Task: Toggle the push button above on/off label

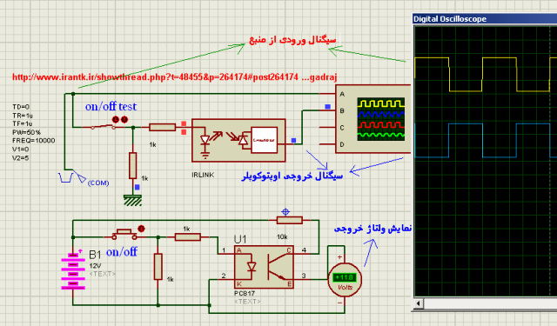Action: [124, 235]
